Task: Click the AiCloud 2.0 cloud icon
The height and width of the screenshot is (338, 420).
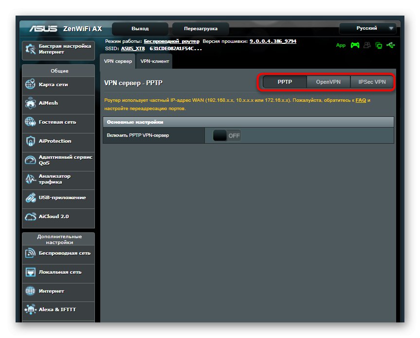Action: click(x=30, y=217)
